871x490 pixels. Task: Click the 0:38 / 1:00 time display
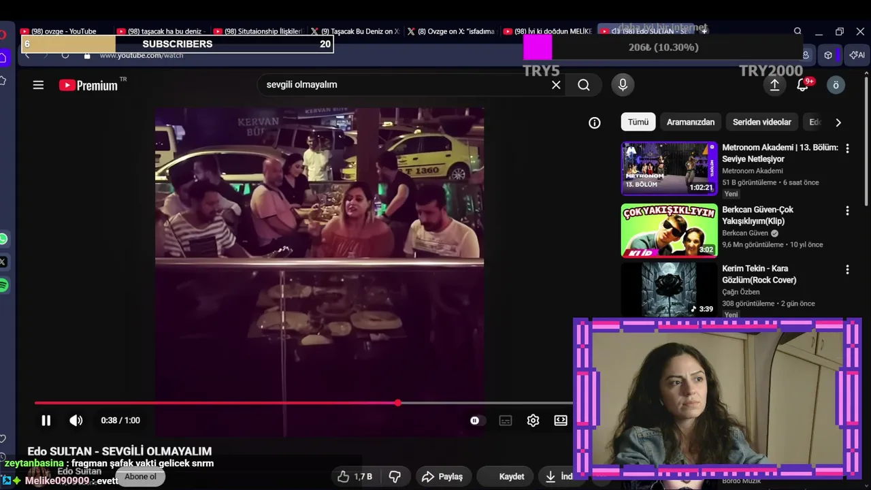point(120,421)
